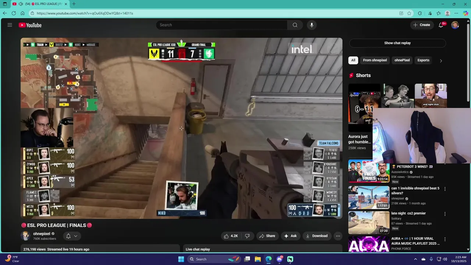
Task: Open more video actions ellipsis
Action: click(x=338, y=236)
